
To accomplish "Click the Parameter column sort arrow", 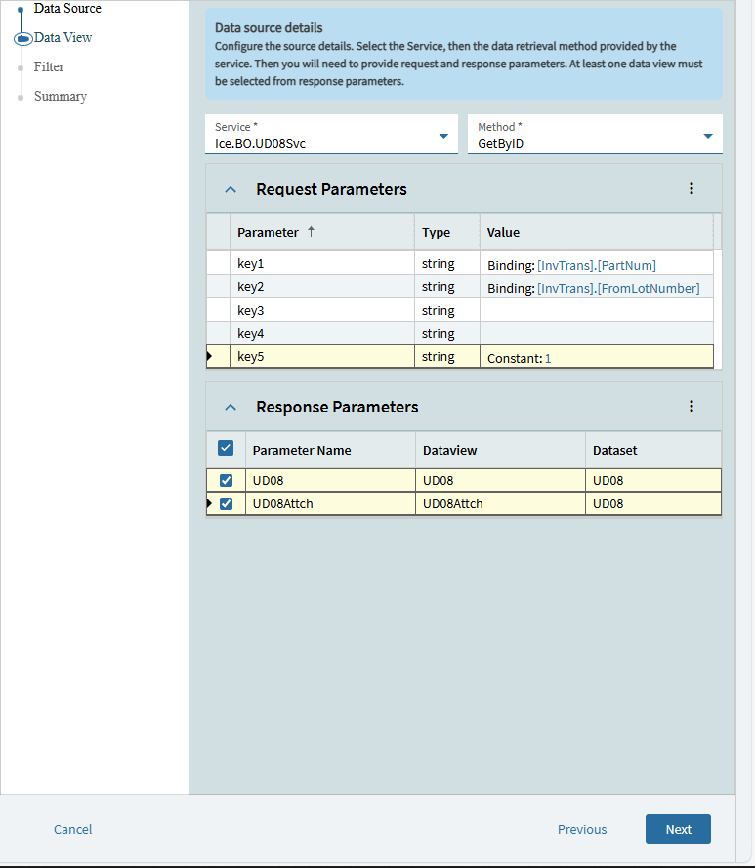I will click(312, 232).
